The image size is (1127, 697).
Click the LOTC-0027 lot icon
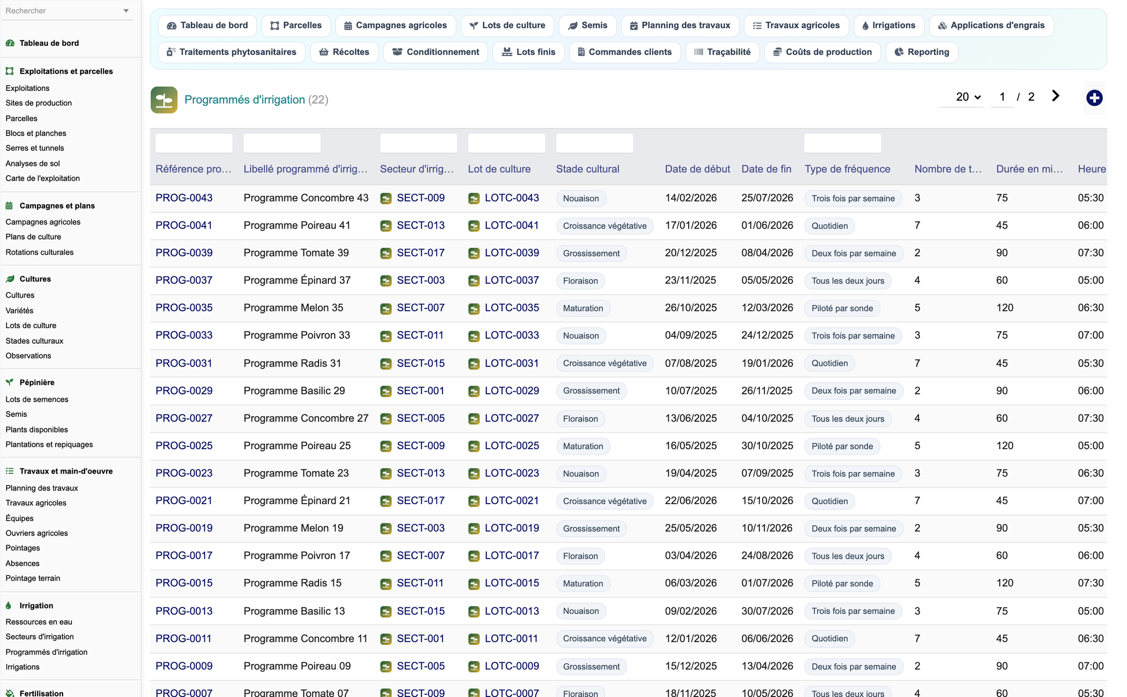click(474, 419)
